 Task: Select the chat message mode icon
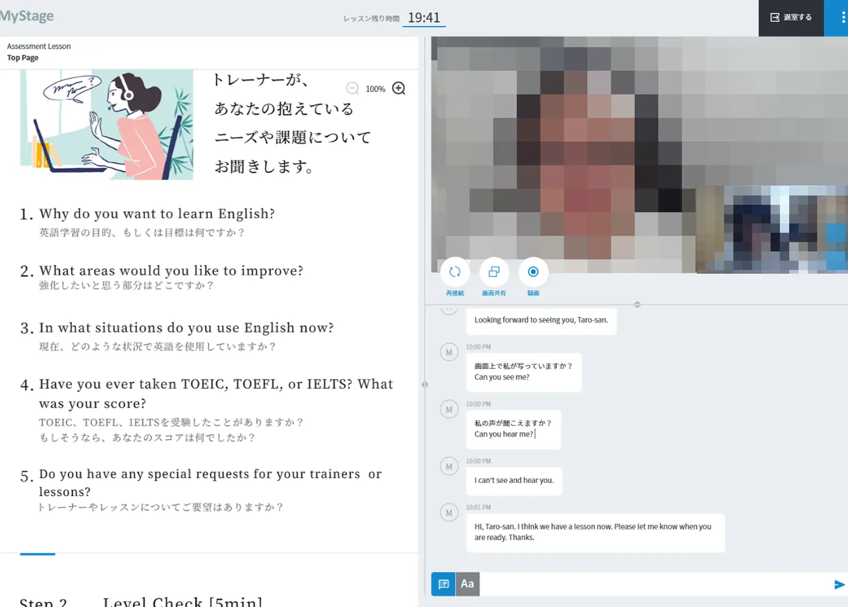coord(443,584)
